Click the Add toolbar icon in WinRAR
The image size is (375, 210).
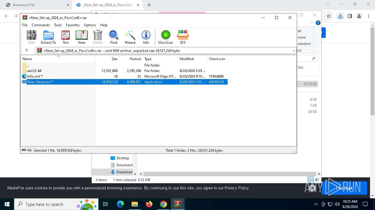pyautogui.click(x=31, y=37)
